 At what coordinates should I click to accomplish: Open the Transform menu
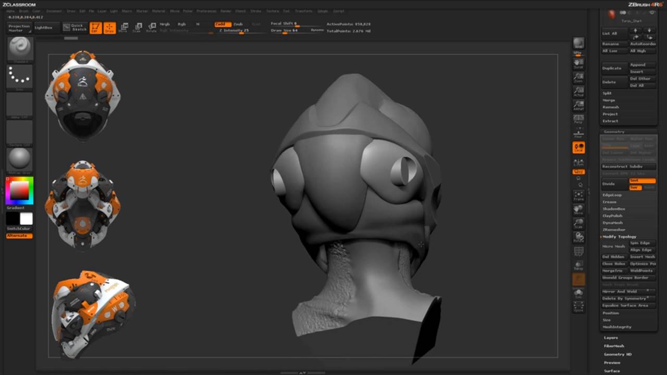coord(304,11)
